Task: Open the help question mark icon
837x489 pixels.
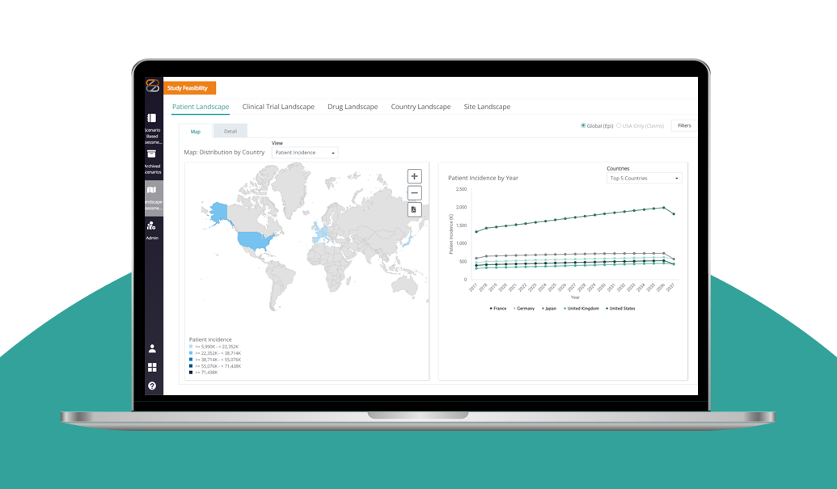Action: click(152, 386)
